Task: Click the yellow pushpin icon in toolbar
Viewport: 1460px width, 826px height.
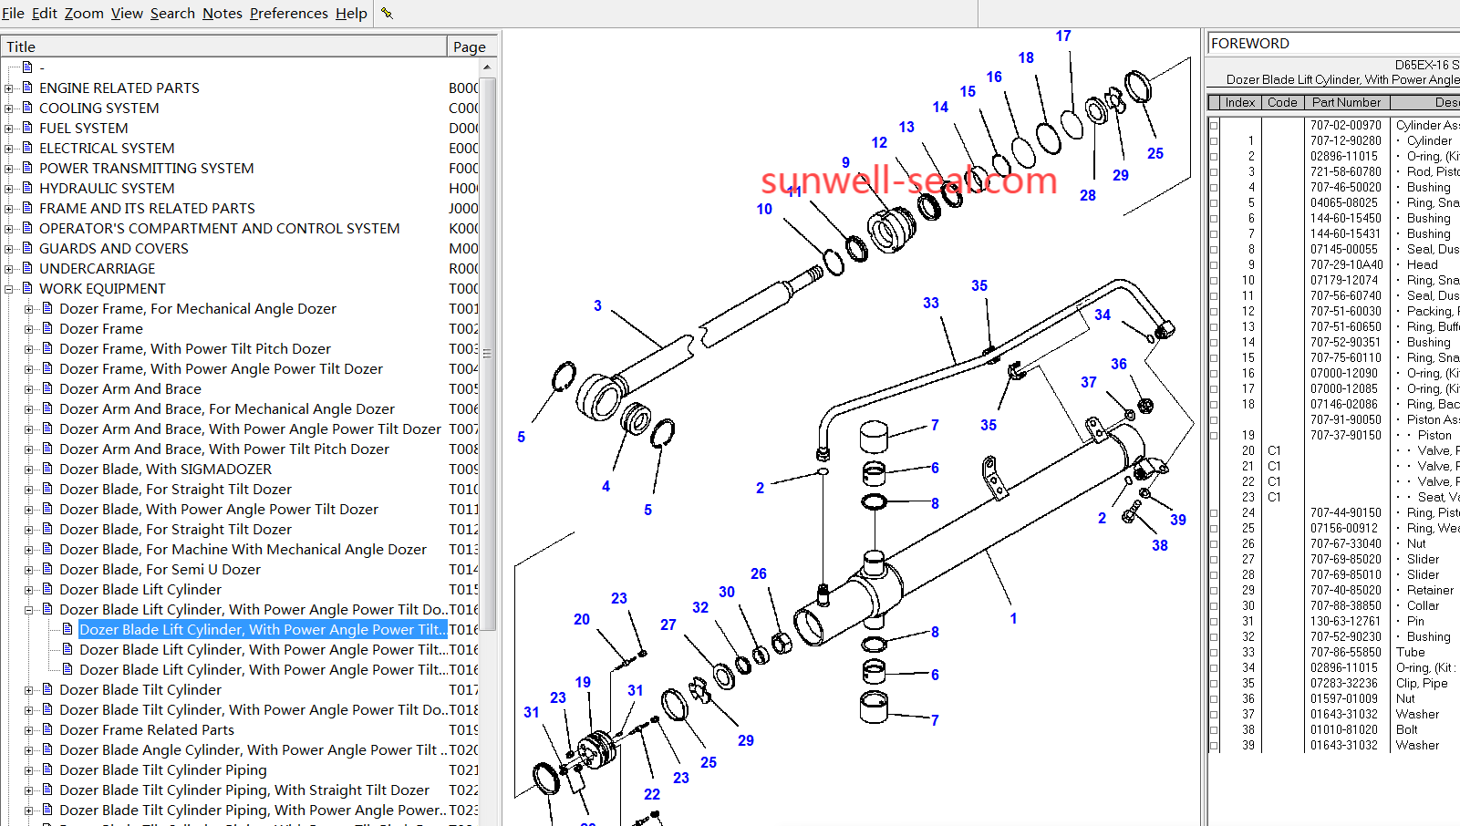Action: (387, 13)
